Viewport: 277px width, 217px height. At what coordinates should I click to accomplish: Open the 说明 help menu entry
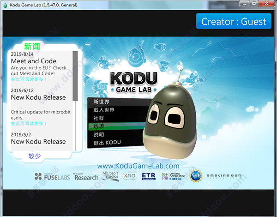point(99,134)
